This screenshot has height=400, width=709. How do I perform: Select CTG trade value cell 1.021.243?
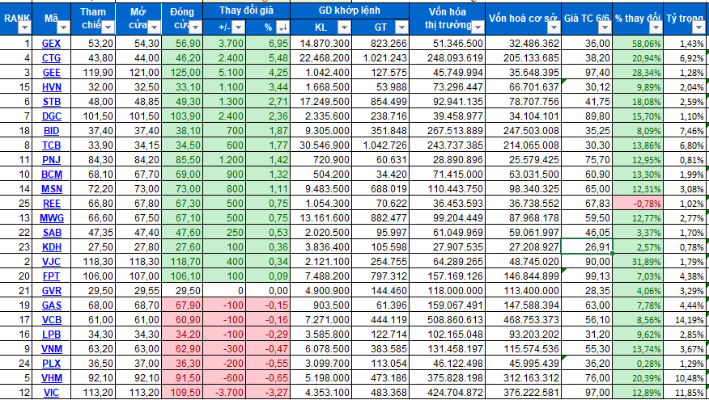380,58
